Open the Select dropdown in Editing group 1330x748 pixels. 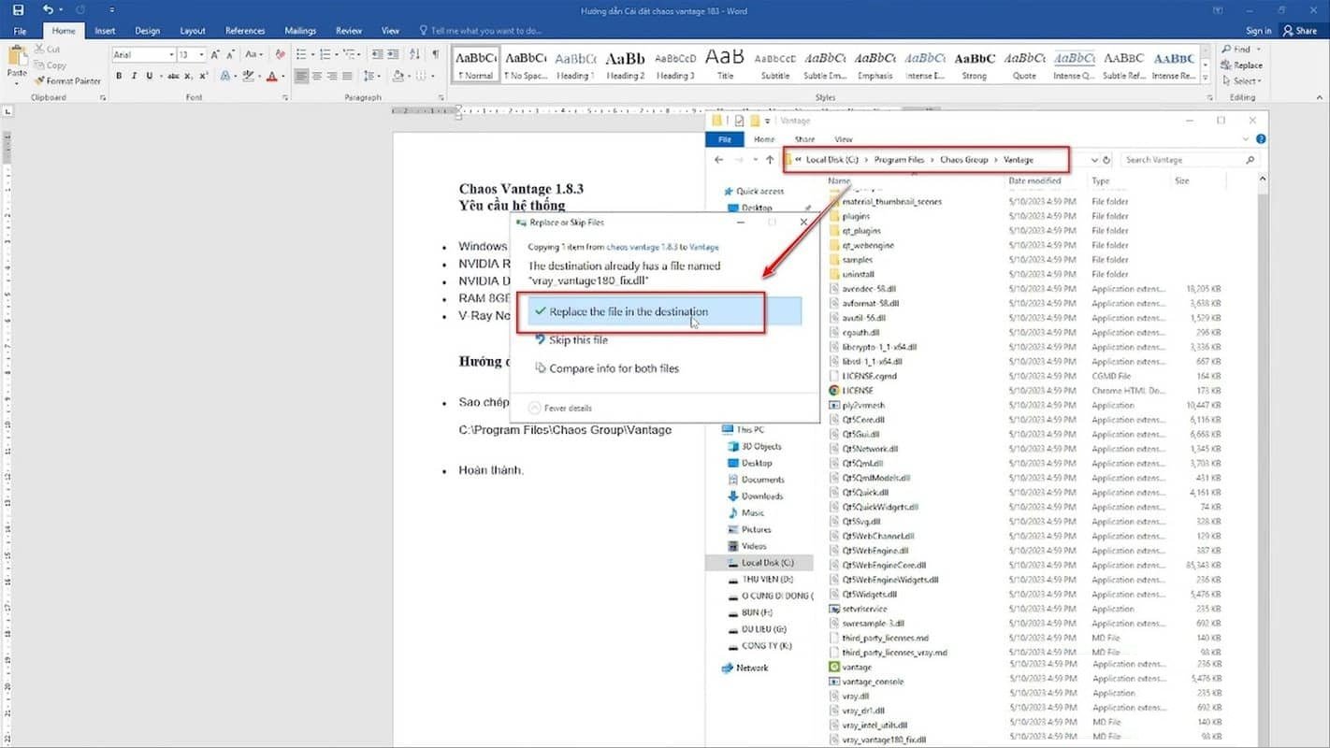coord(1242,81)
